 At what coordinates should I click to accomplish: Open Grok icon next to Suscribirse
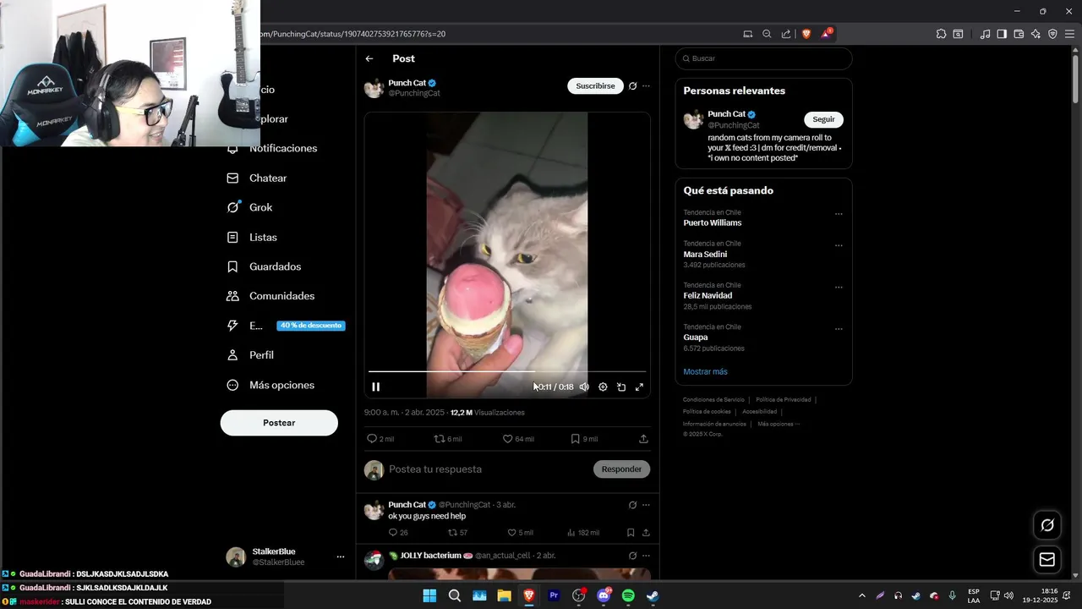[632, 85]
